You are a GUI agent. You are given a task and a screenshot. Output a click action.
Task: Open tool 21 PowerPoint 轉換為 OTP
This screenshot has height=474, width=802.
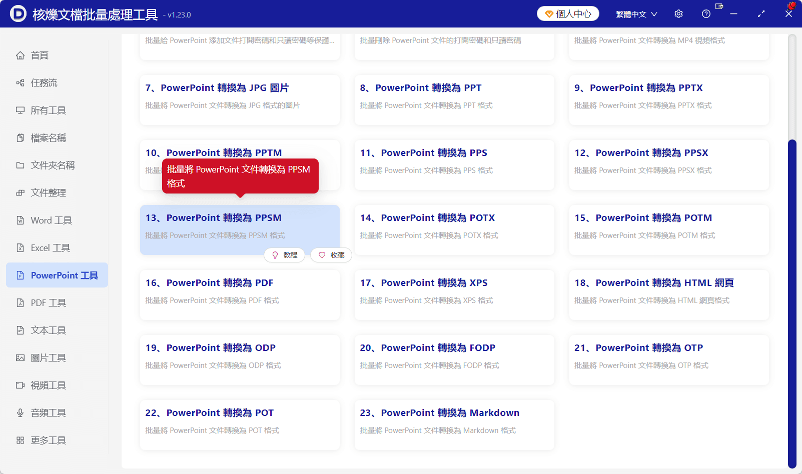pyautogui.click(x=669, y=360)
